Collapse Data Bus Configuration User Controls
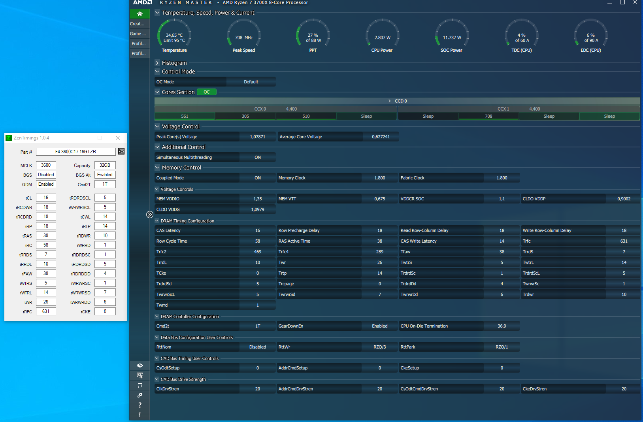This screenshot has height=422, width=643. tap(157, 337)
